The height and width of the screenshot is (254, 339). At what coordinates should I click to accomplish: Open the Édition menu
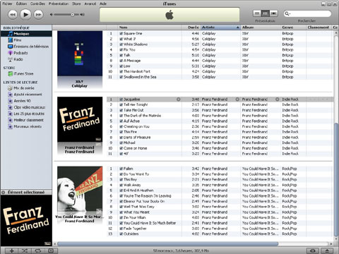tap(21, 4)
